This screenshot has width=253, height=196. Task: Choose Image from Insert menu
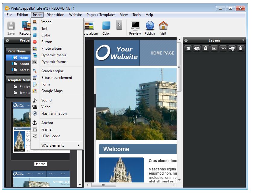(x=57, y=22)
